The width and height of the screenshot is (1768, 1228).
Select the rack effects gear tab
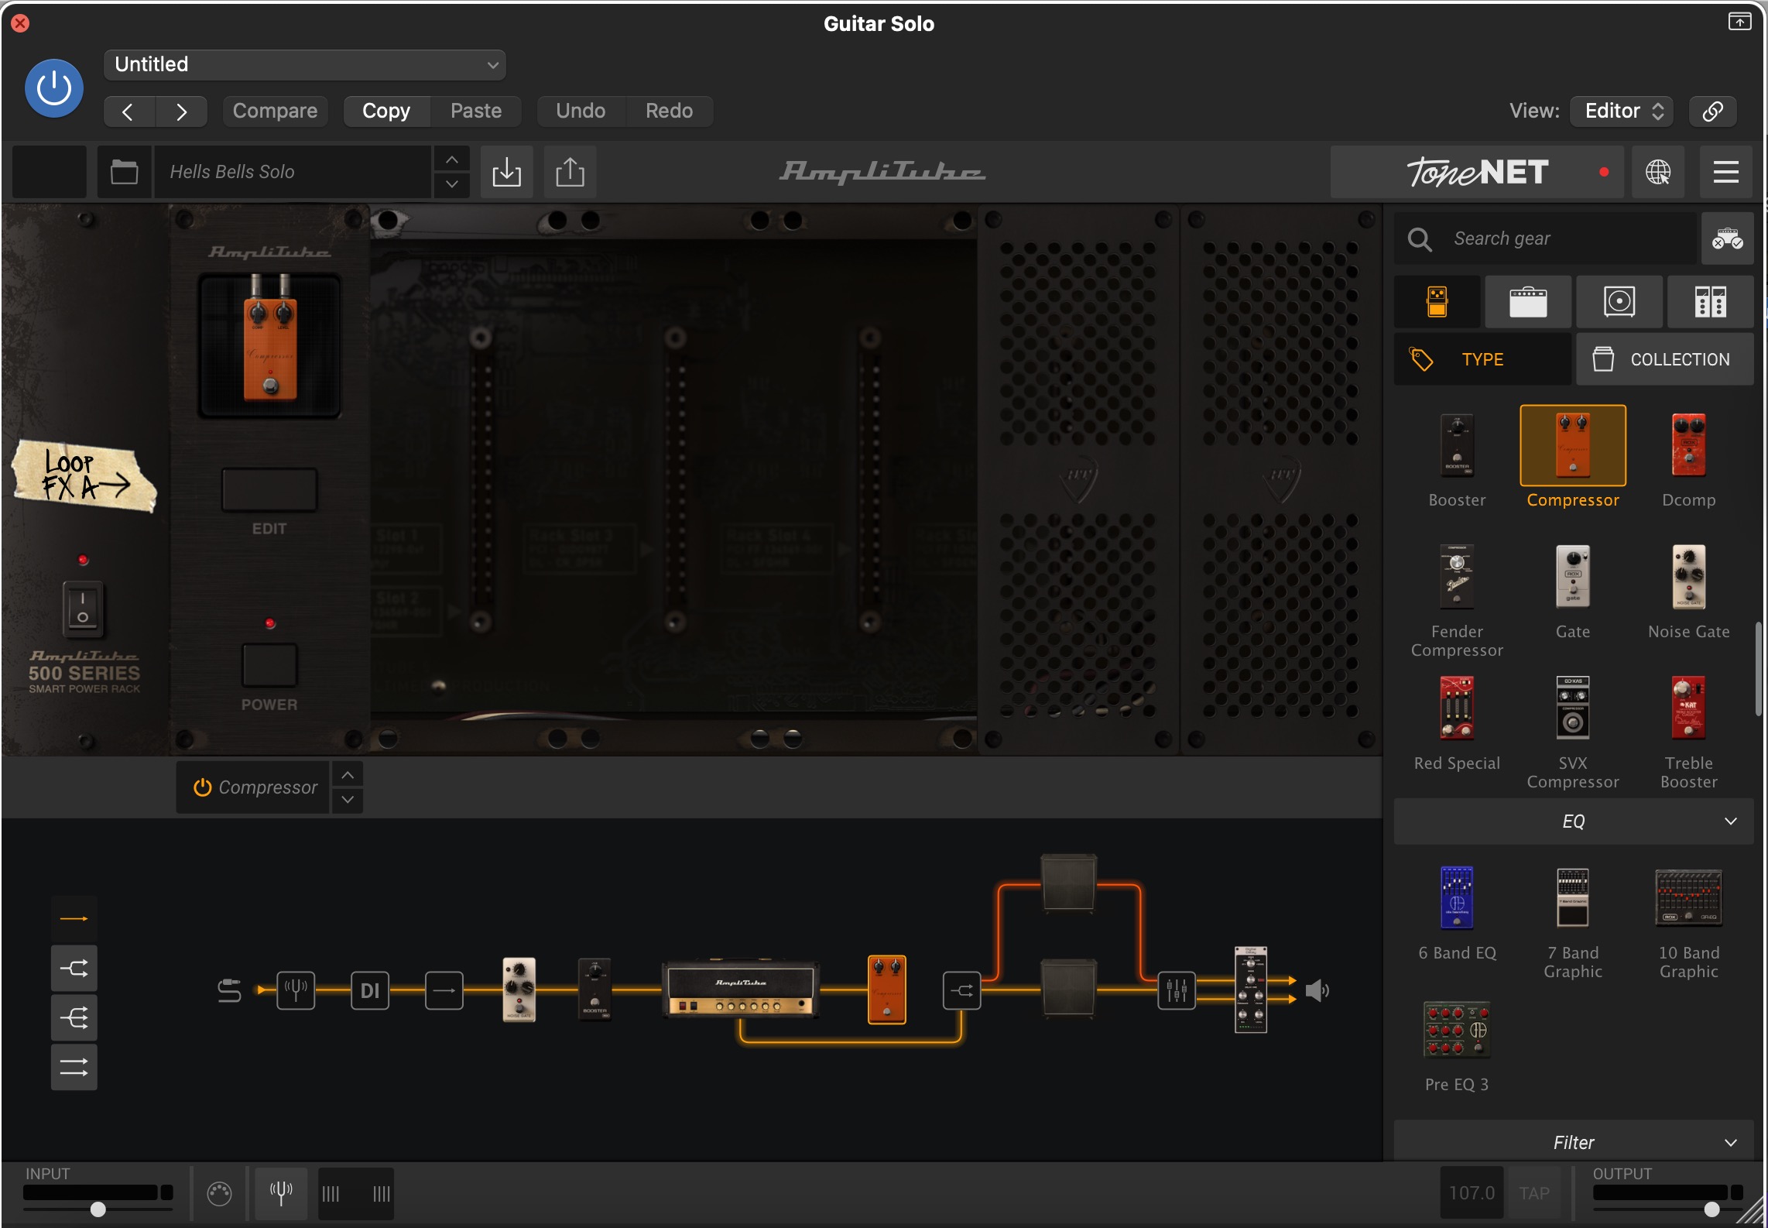pyautogui.click(x=1710, y=302)
